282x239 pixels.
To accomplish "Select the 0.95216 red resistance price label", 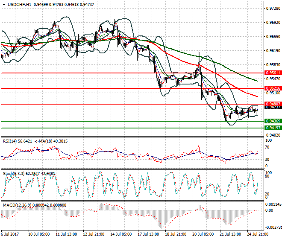I will pyautogui.click(x=273, y=88).
